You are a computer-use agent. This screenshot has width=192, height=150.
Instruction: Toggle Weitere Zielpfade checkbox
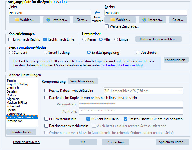pos(107,26)
